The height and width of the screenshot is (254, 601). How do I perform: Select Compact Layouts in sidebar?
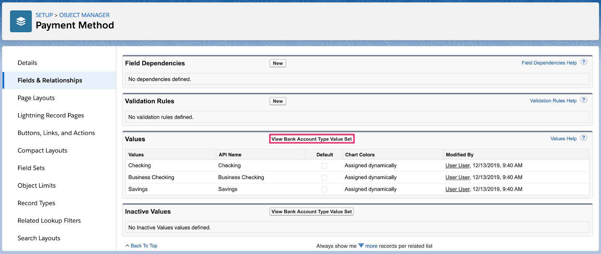point(42,151)
